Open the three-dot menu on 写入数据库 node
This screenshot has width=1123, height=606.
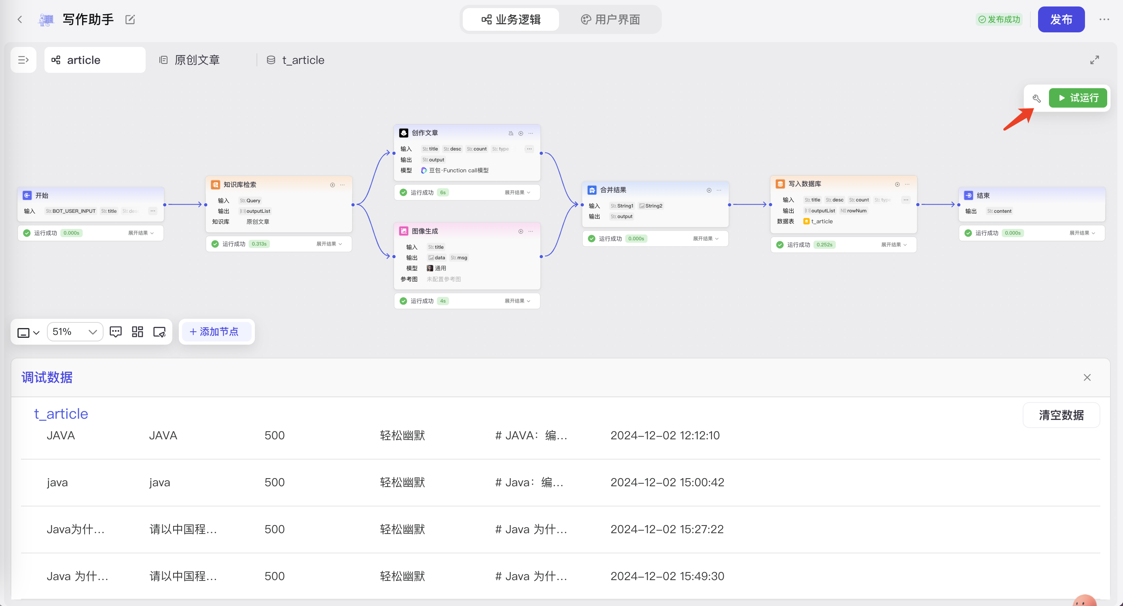click(x=907, y=184)
